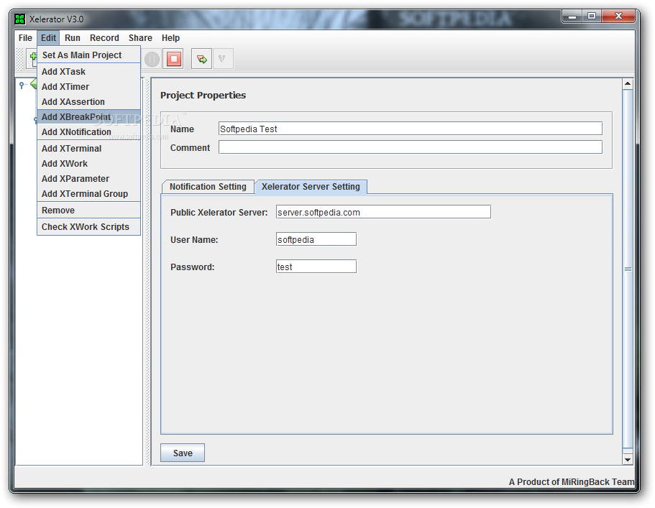Maximize the Xelerator window
The width and height of the screenshot is (655, 508).
click(592, 17)
